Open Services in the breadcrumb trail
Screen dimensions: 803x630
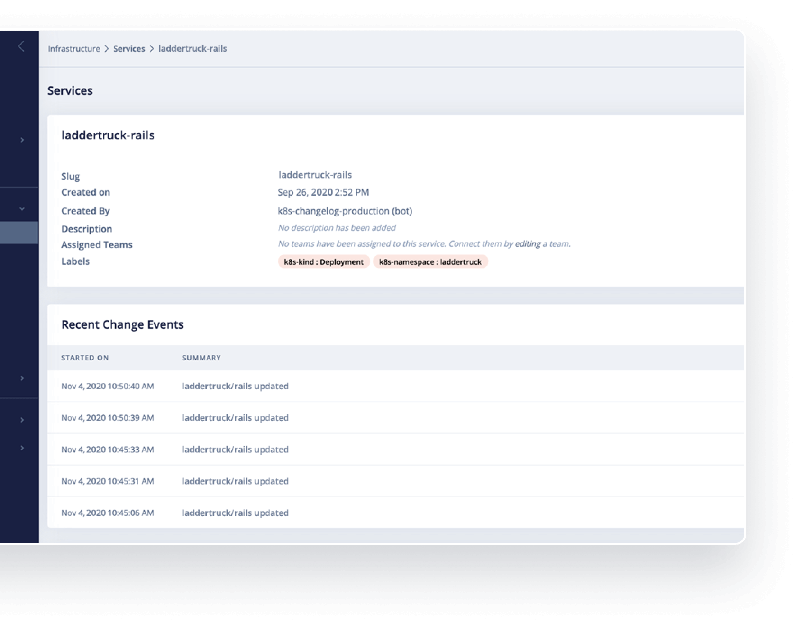[x=129, y=49]
